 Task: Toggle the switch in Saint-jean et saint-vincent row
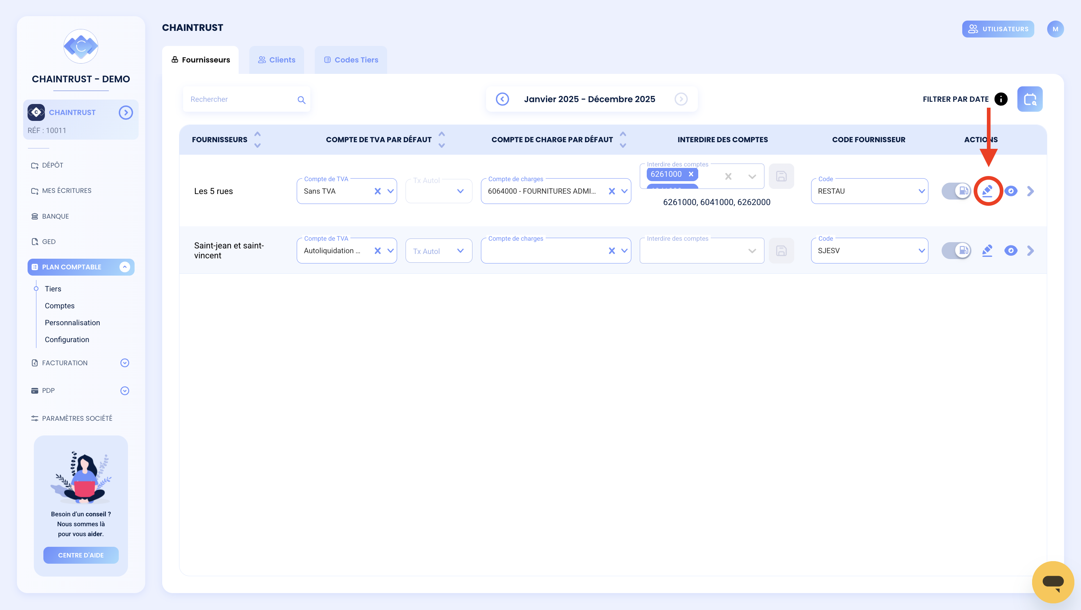956,251
